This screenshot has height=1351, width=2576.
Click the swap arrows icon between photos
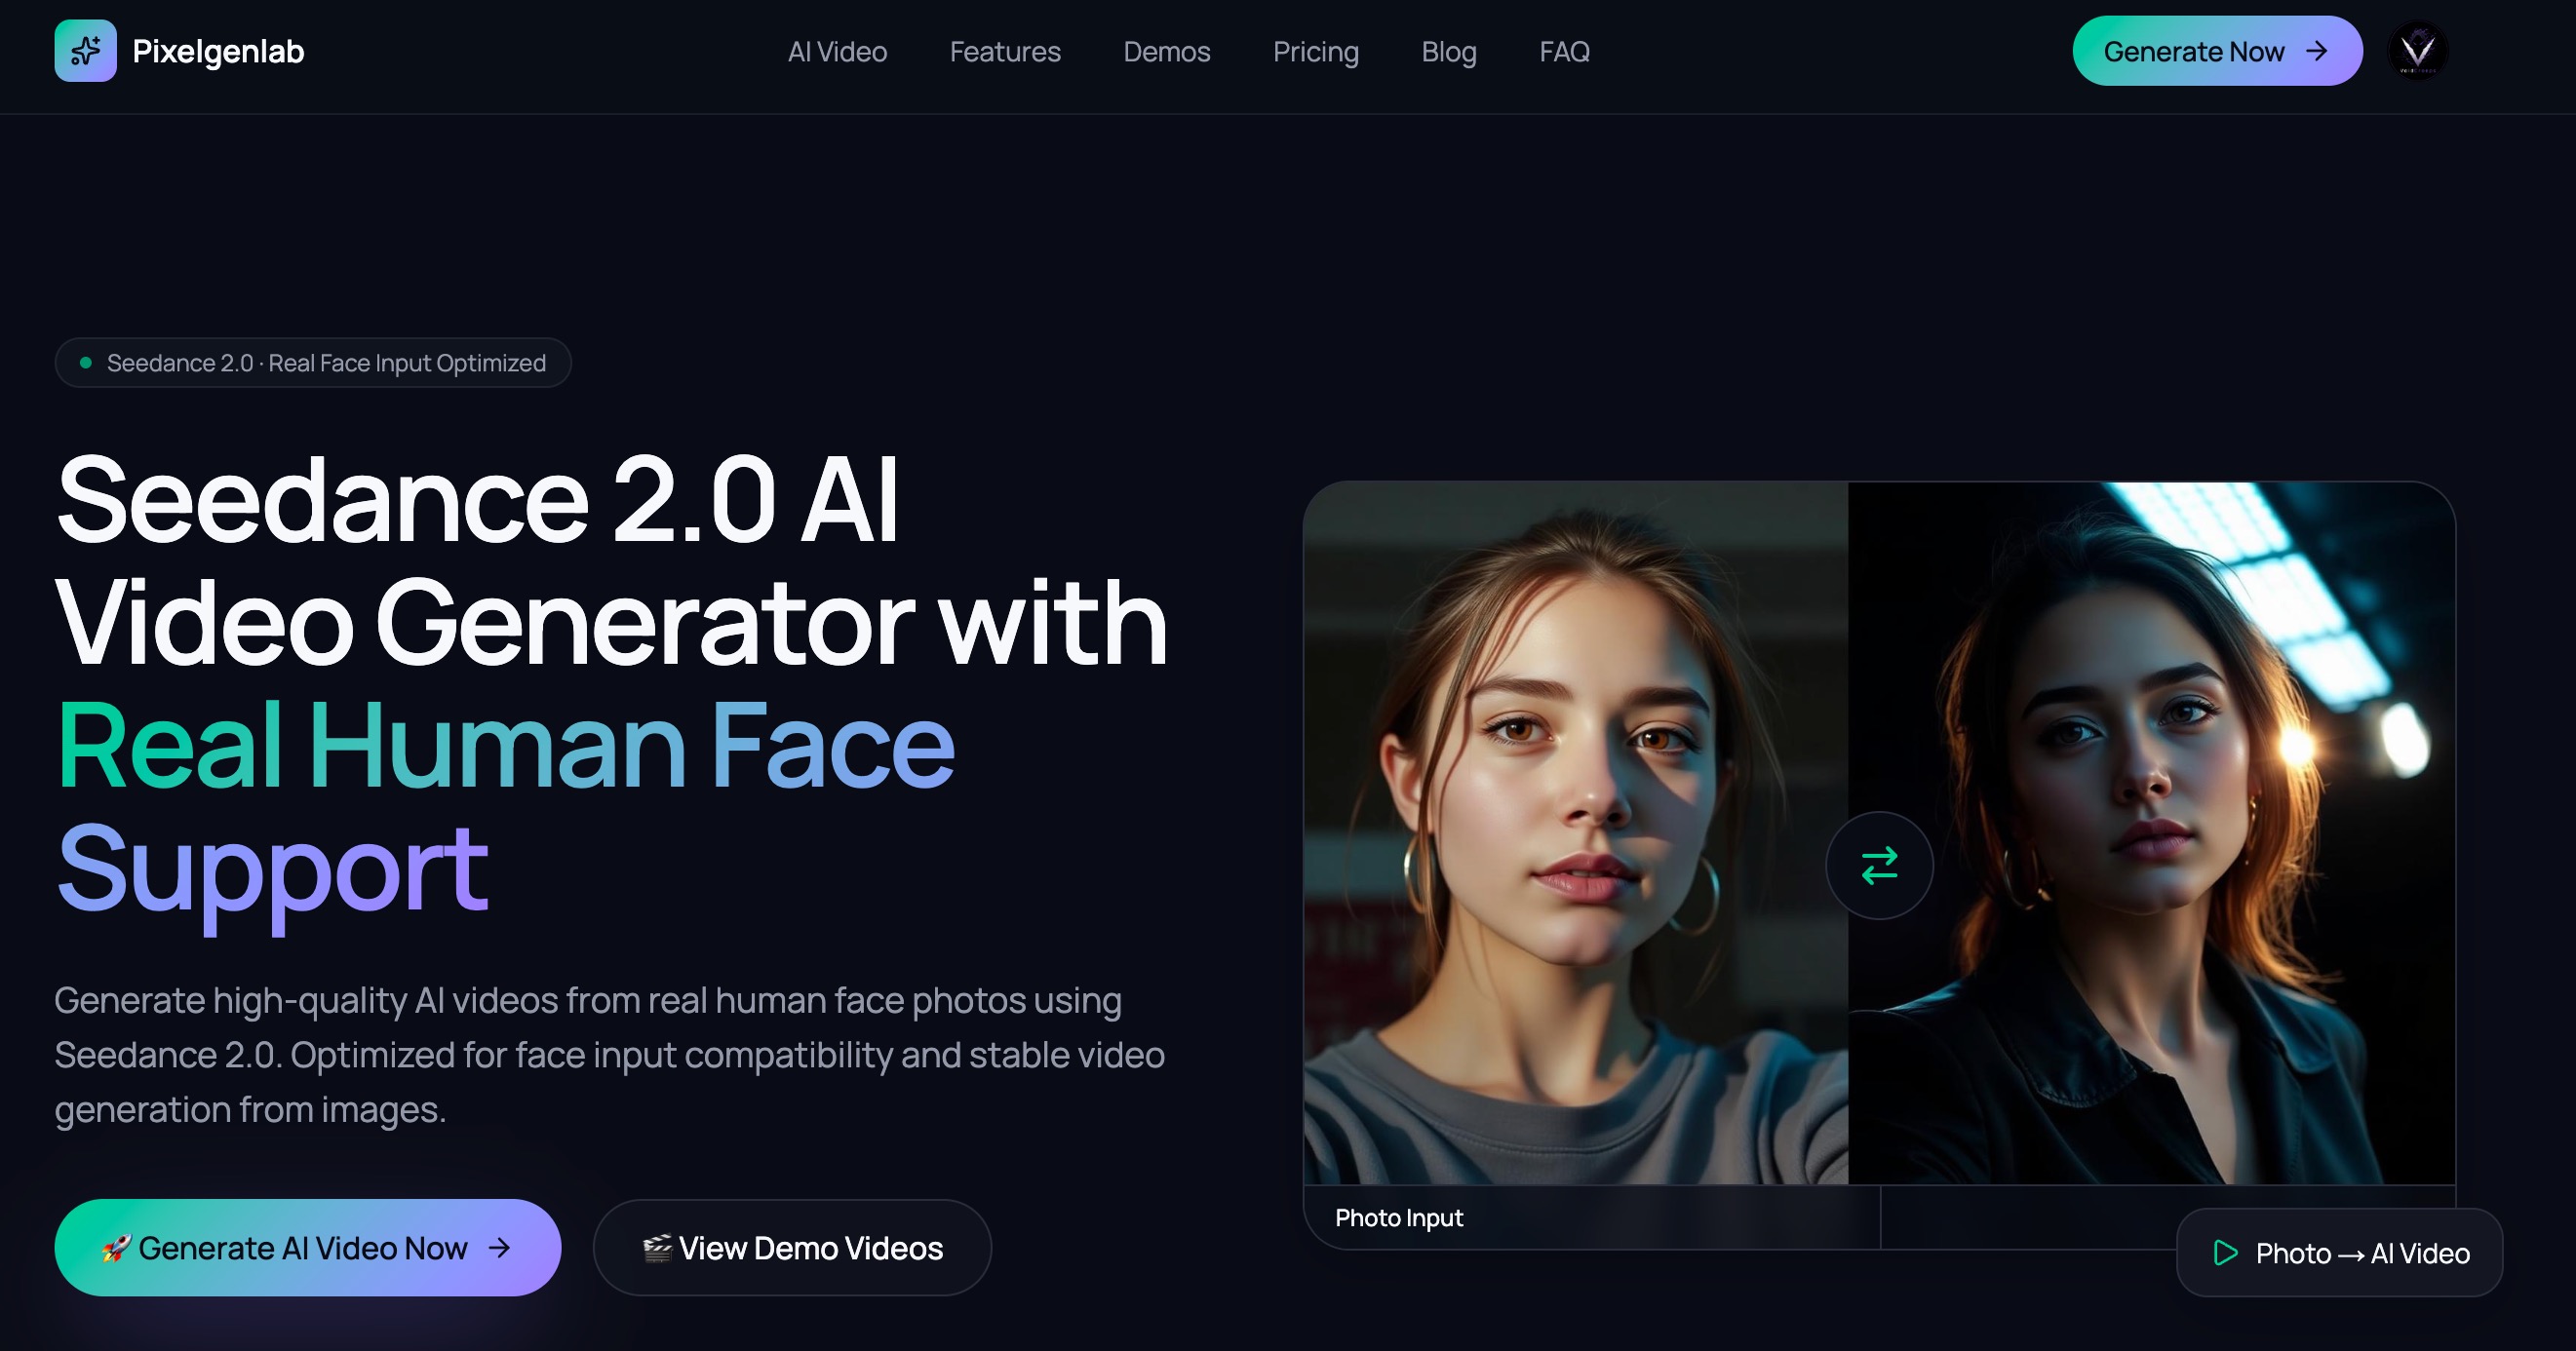pos(1879,865)
